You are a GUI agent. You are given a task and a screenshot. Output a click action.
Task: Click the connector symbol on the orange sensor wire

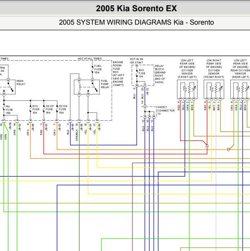[228, 150]
